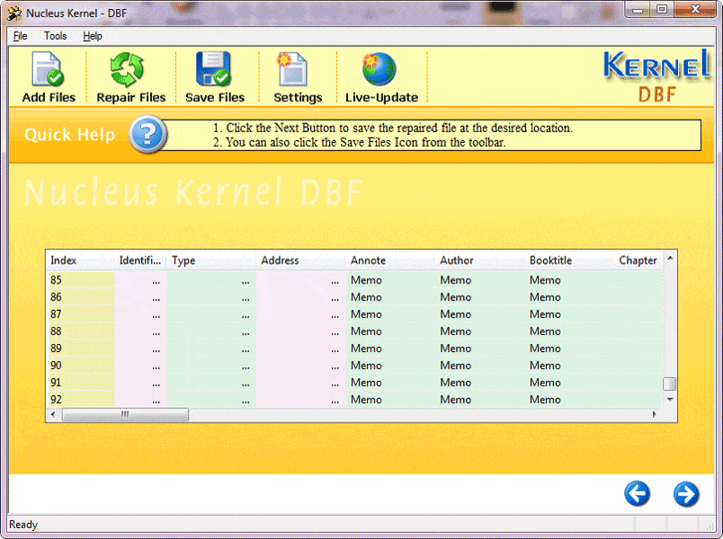
Task: Click the Chapter column header
Action: 638,261
